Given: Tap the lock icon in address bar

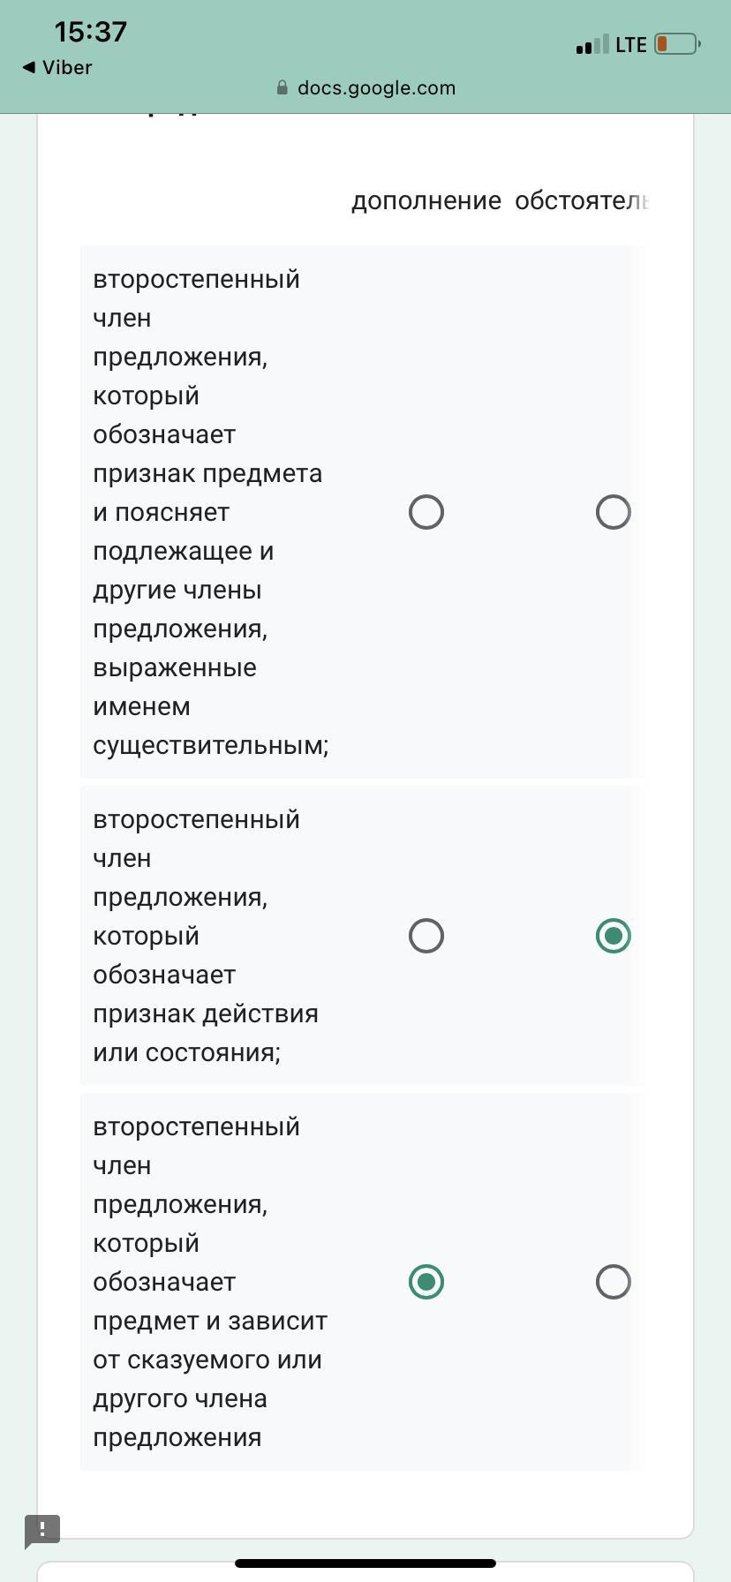Looking at the screenshot, I should 283,87.
